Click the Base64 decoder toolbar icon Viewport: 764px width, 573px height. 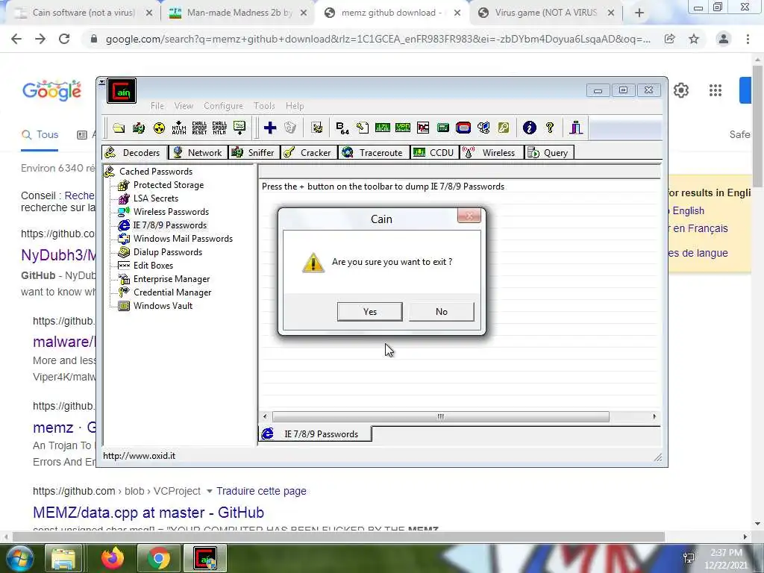tap(342, 128)
